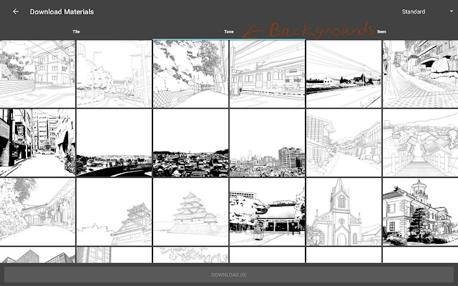The height and width of the screenshot is (286, 458).
Task: Select the castle corner close-up thumbnail
Action: click(x=114, y=212)
